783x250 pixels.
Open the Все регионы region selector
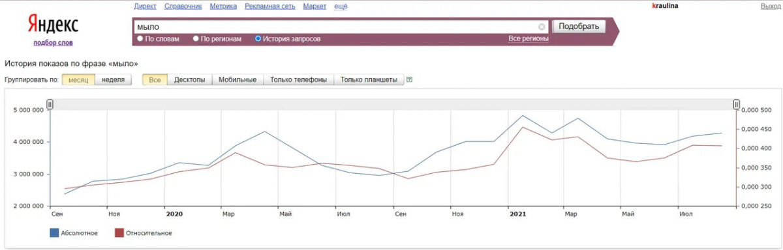529,39
